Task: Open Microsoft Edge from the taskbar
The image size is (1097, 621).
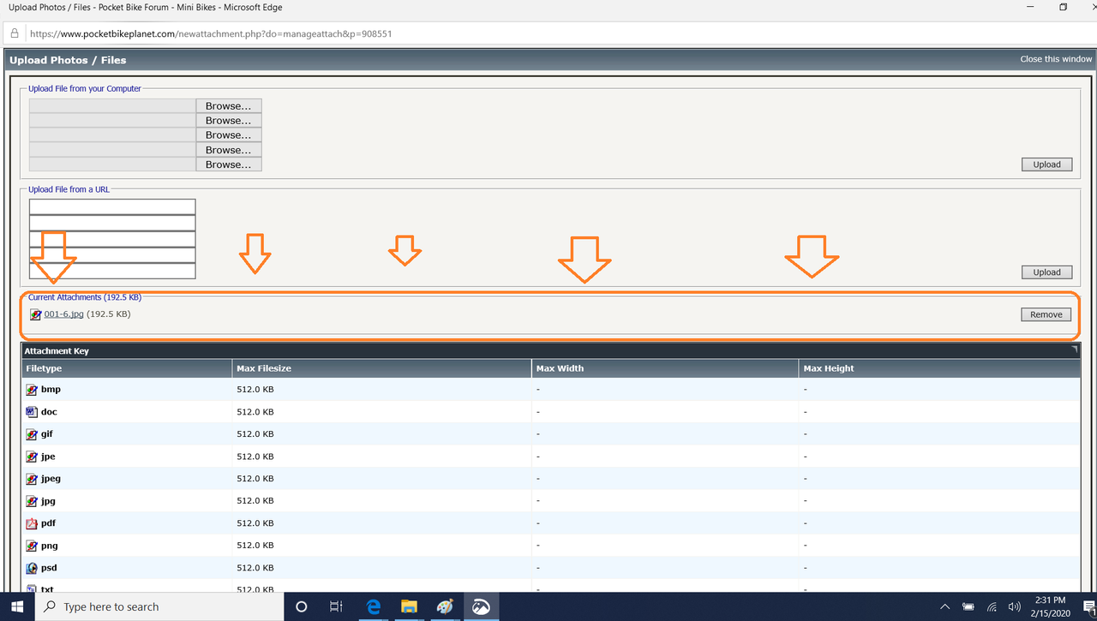Action: (x=373, y=606)
